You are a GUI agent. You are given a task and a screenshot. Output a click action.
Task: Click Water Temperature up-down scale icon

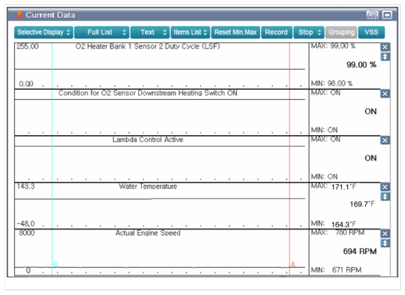[x=385, y=197]
